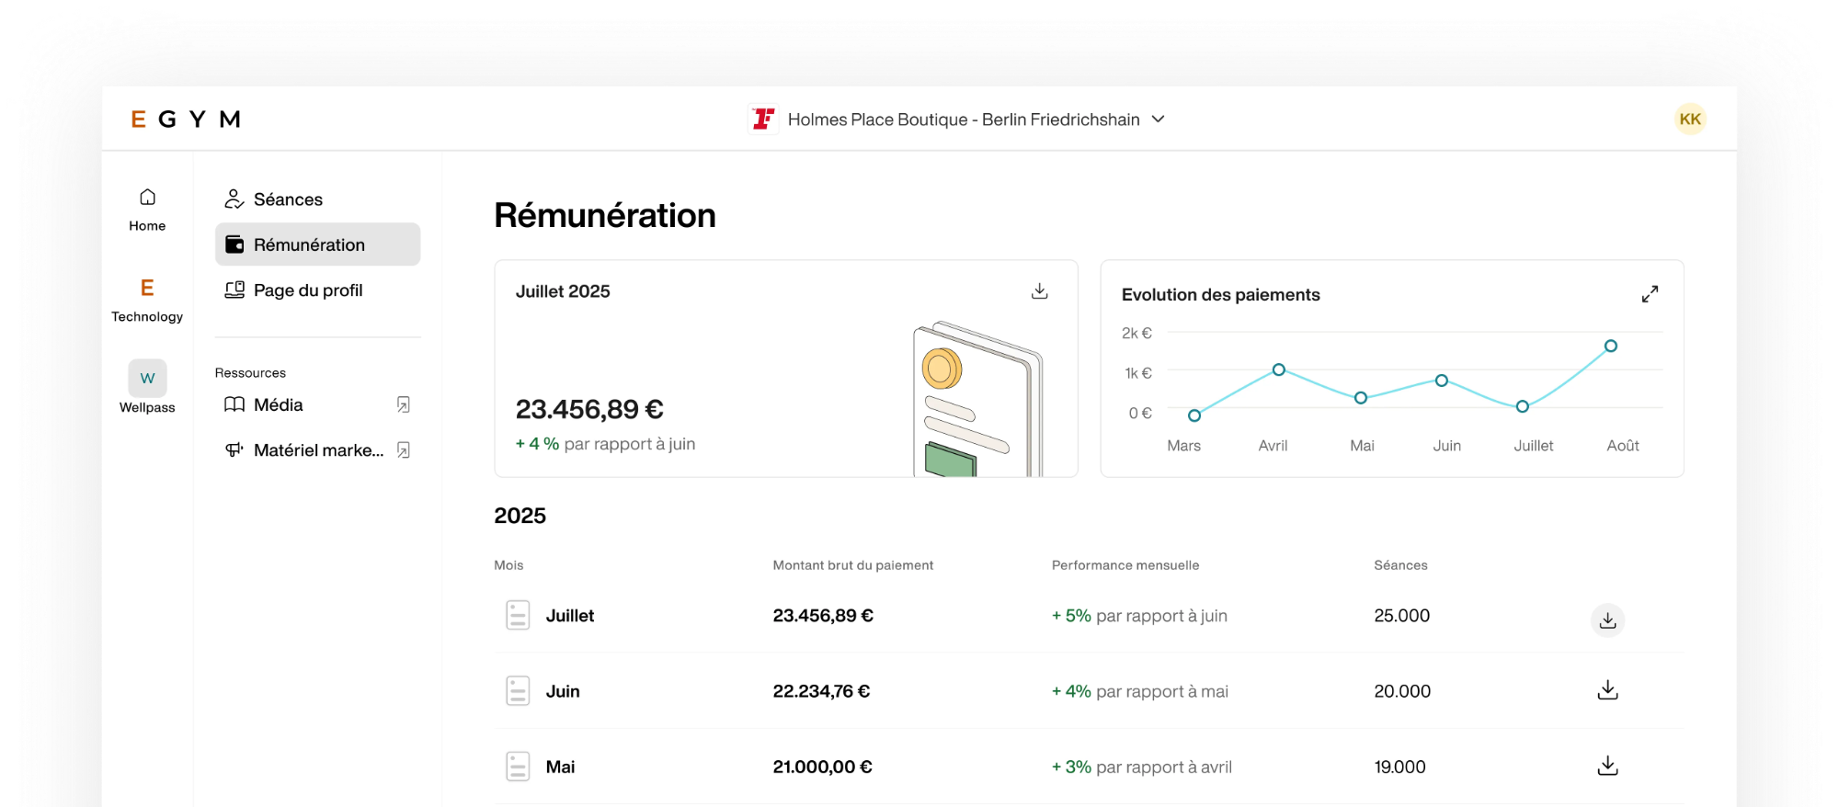Image resolution: width=1839 pixels, height=807 pixels.
Task: Open Page du profil in the sidebar
Action: [307, 290]
